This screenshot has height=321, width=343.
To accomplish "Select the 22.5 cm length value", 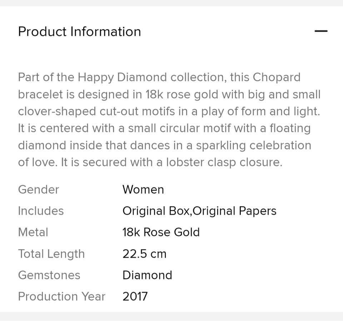I will tap(144, 254).
